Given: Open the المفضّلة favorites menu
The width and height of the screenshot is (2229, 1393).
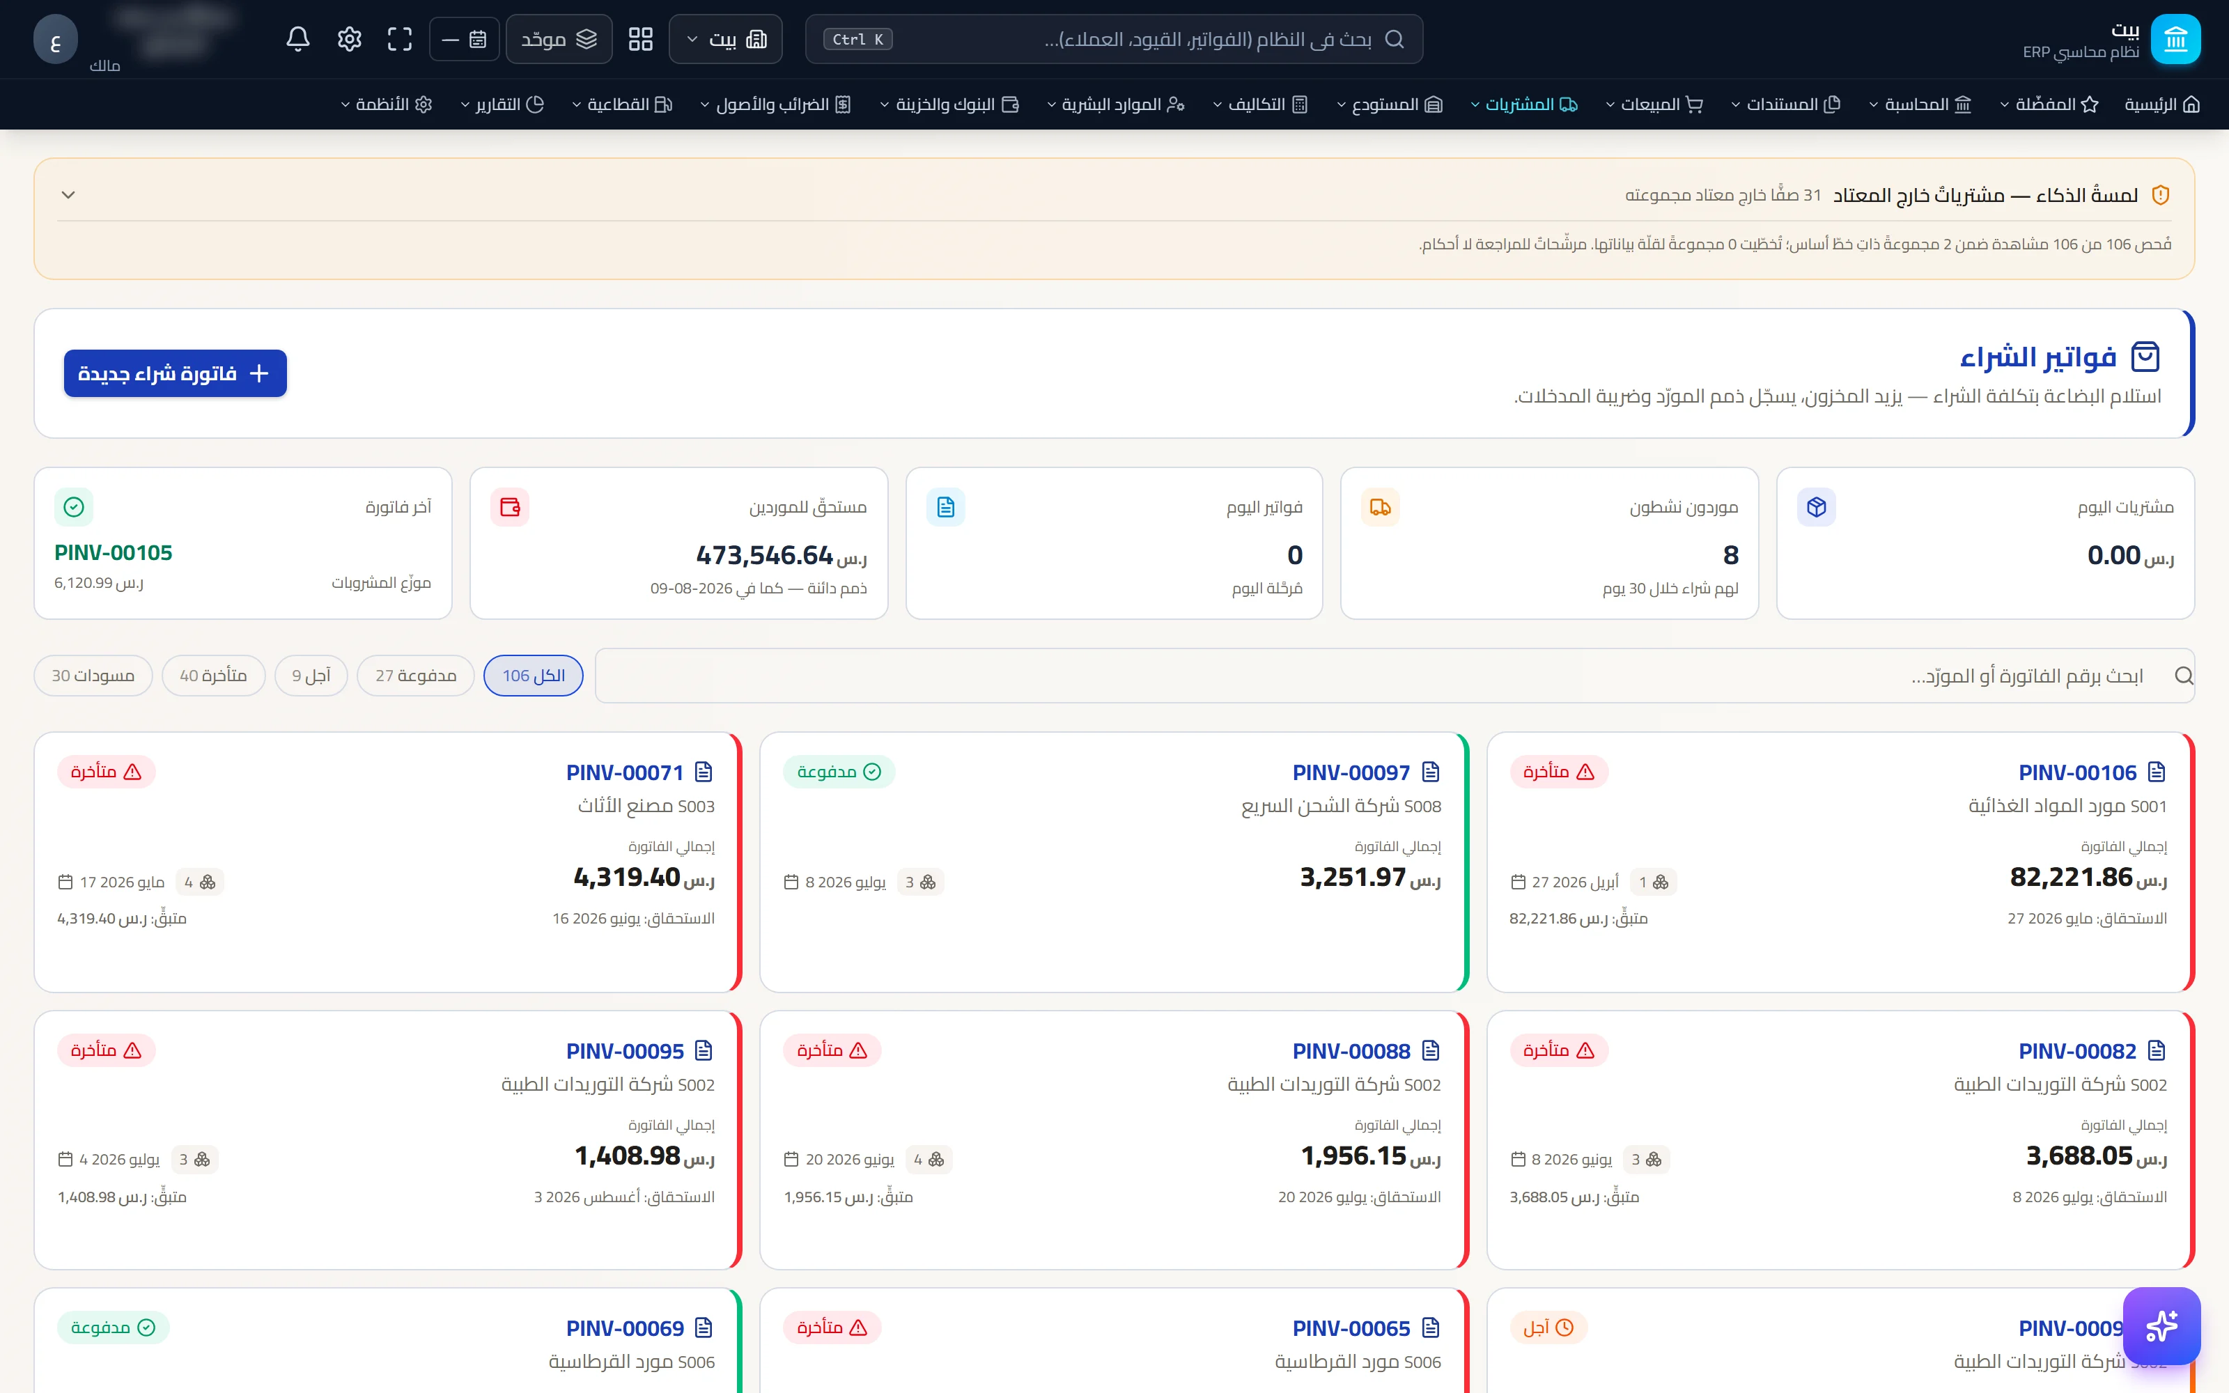Looking at the screenshot, I should 2049,104.
